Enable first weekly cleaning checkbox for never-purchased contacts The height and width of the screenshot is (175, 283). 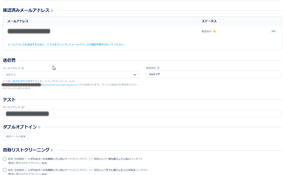[5, 159]
